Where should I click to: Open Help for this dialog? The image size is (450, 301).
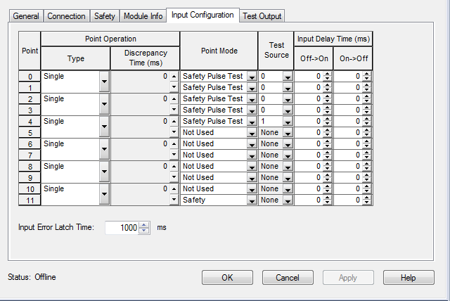click(409, 278)
